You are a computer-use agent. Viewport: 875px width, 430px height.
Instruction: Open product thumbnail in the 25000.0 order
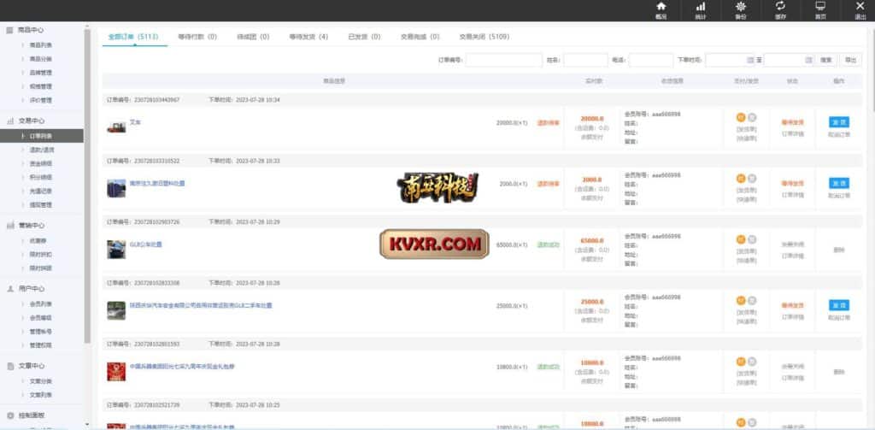116,310
